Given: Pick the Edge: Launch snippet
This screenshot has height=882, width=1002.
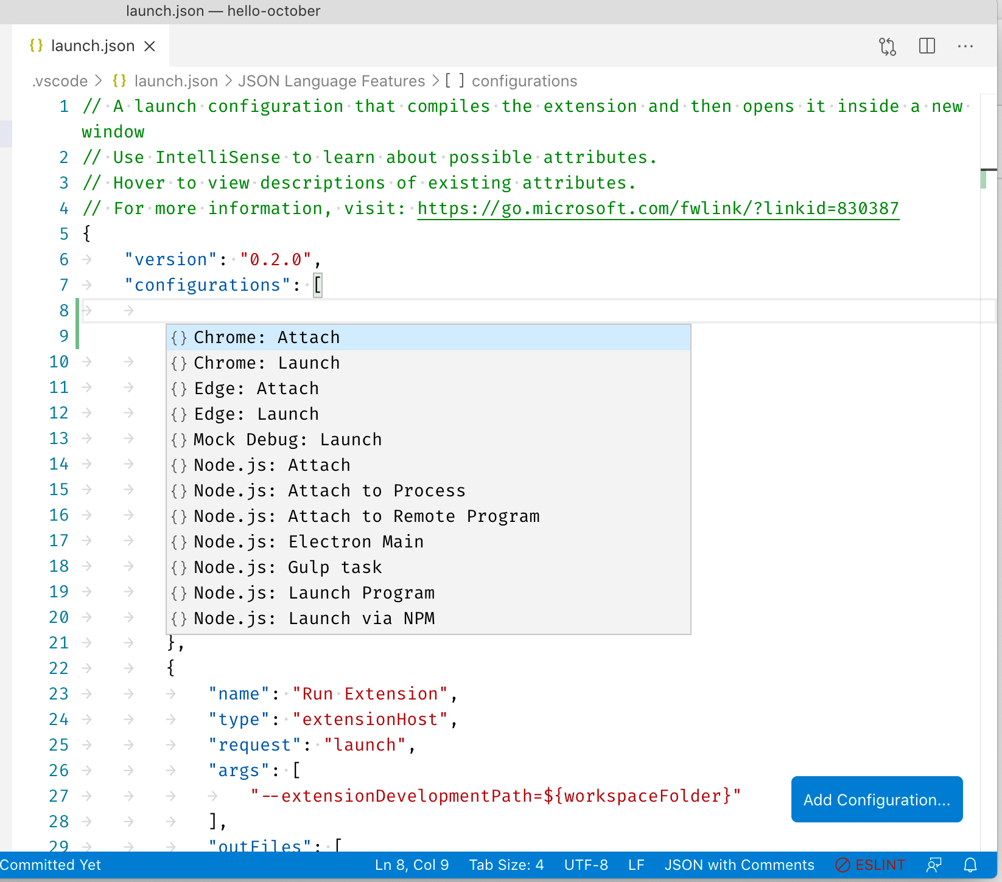Looking at the screenshot, I should click(x=429, y=414).
